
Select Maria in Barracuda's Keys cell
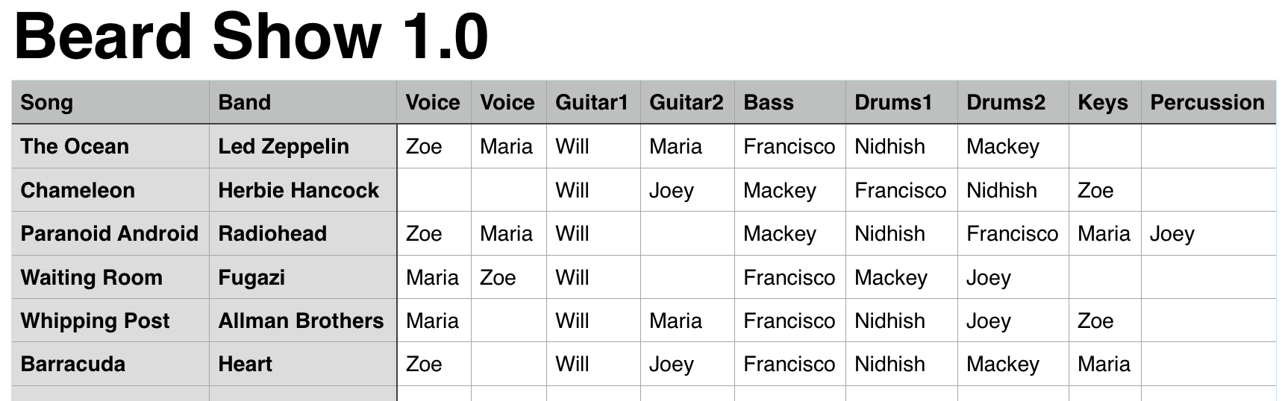pos(1104,364)
